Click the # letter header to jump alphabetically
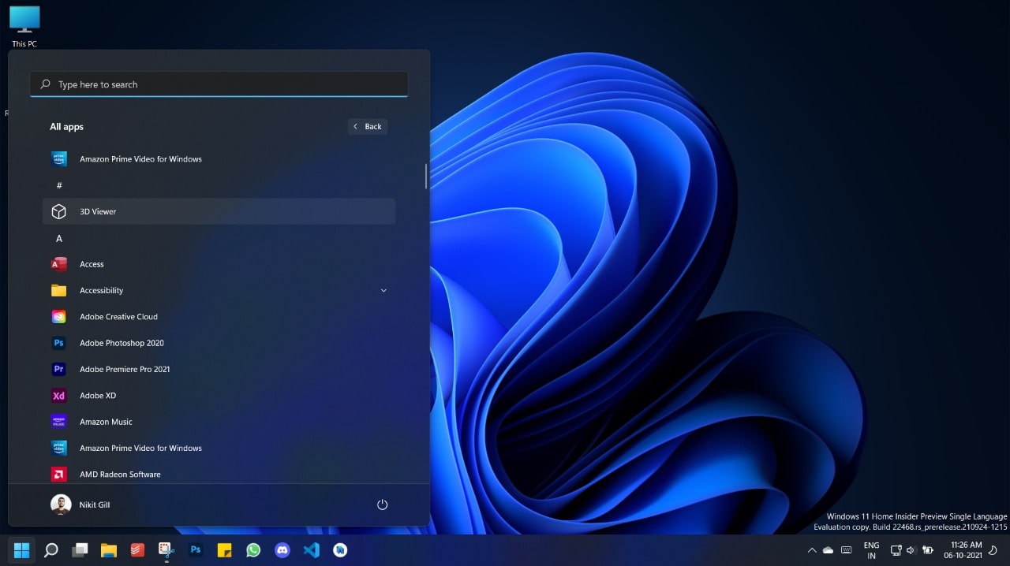Screen dimensions: 1010x566 click(x=59, y=185)
